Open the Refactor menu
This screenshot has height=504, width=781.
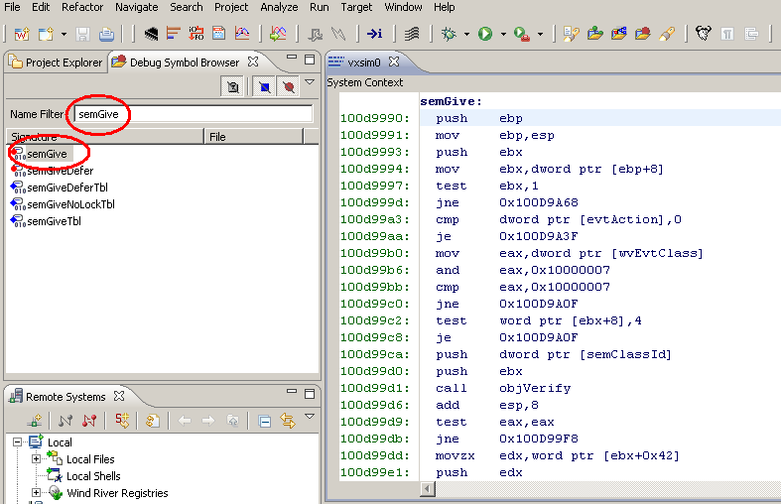tap(82, 7)
